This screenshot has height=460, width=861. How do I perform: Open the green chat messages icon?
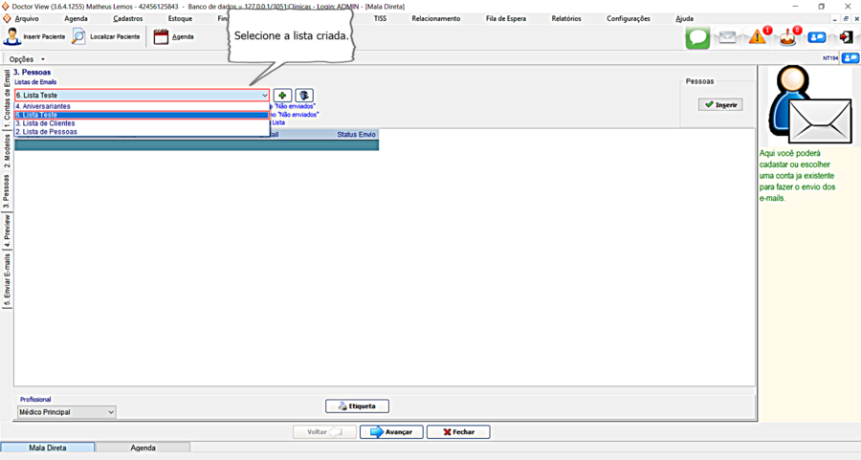[x=697, y=37]
